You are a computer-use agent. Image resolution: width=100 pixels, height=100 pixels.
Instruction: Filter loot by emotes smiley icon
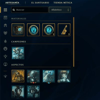tap(5, 49)
